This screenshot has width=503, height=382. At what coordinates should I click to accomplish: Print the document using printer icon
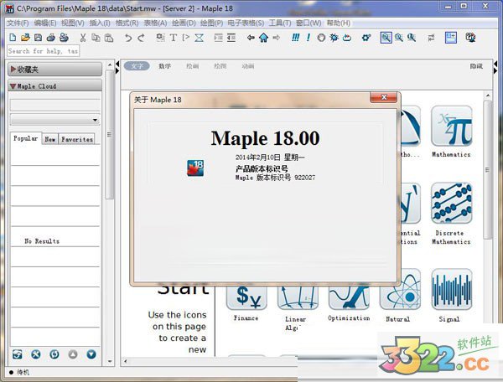point(50,38)
